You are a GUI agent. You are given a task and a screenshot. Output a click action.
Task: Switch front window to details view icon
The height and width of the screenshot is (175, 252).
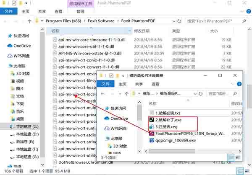(231, 157)
